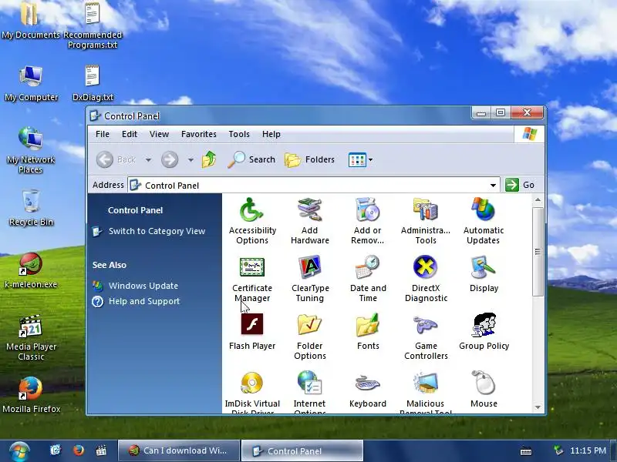Select Mozilla Firefox desktop shortcut
Image resolution: width=617 pixels, height=462 pixels.
pos(31,395)
